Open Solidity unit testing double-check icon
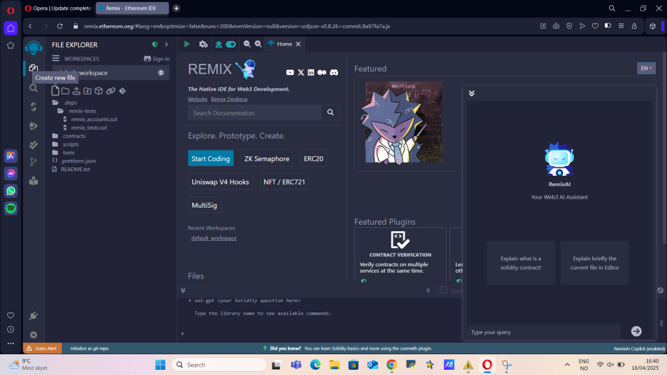Screen dimensions: 667x375 point(34,145)
